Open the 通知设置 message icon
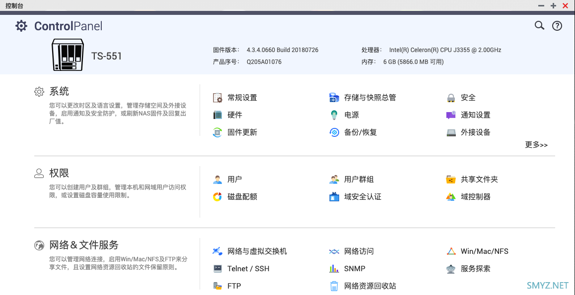Image resolution: width=575 pixels, height=295 pixels. pos(451,115)
